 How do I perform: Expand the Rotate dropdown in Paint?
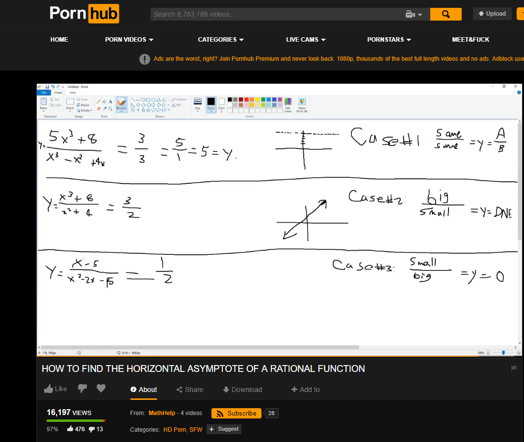[91, 111]
